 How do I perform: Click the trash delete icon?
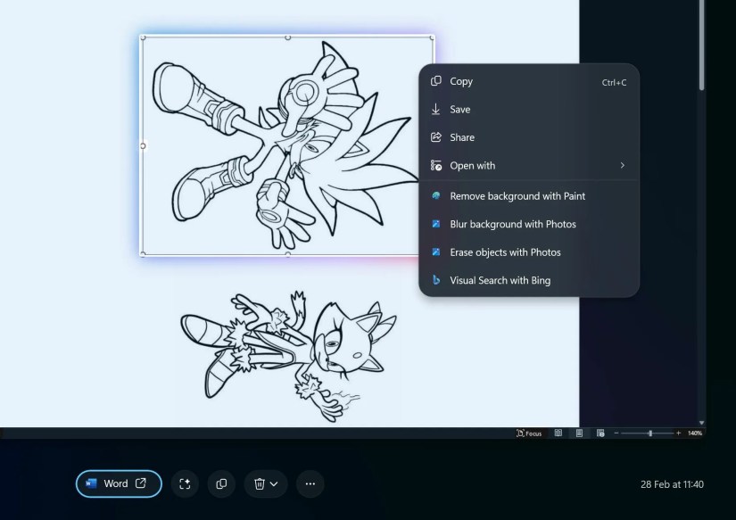click(x=259, y=483)
